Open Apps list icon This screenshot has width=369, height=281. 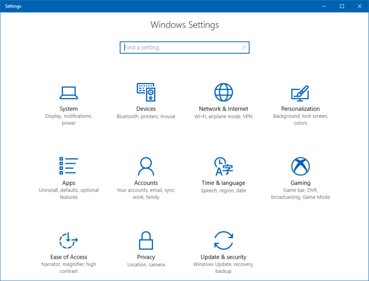[x=68, y=166]
